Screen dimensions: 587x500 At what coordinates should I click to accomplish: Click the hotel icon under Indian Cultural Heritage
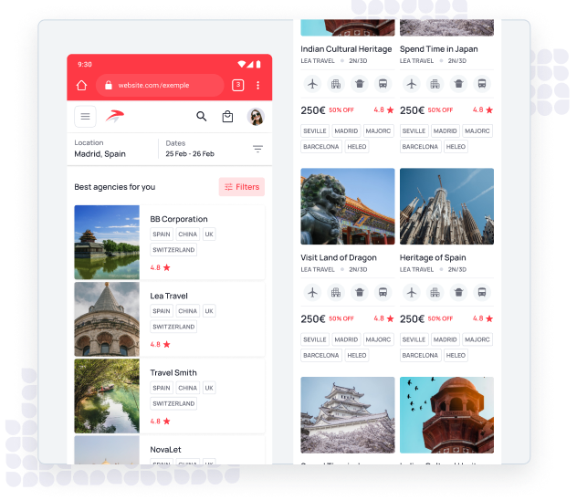336,84
